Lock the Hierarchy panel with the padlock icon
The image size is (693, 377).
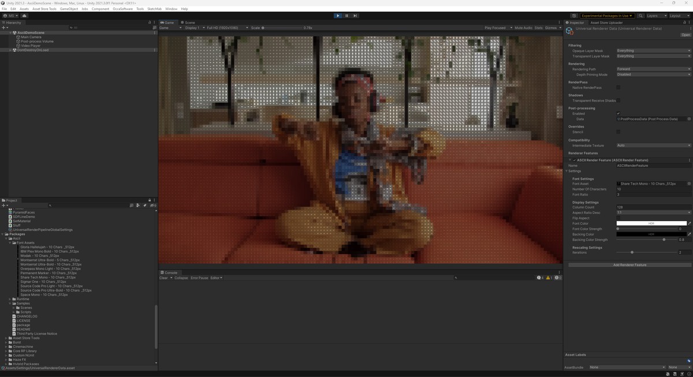150,23
